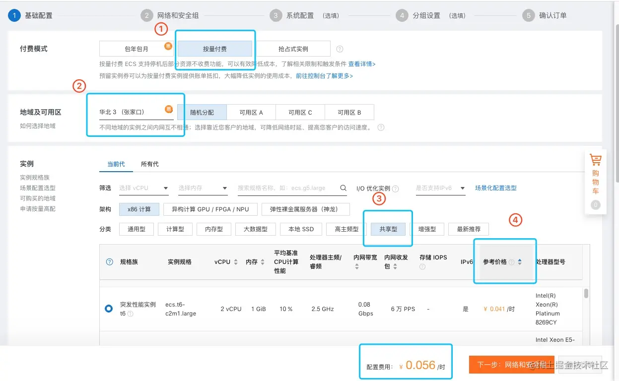Click help icon next to 突发性能实例 t6
Image resolution: width=619 pixels, height=381 pixels.
point(130,314)
